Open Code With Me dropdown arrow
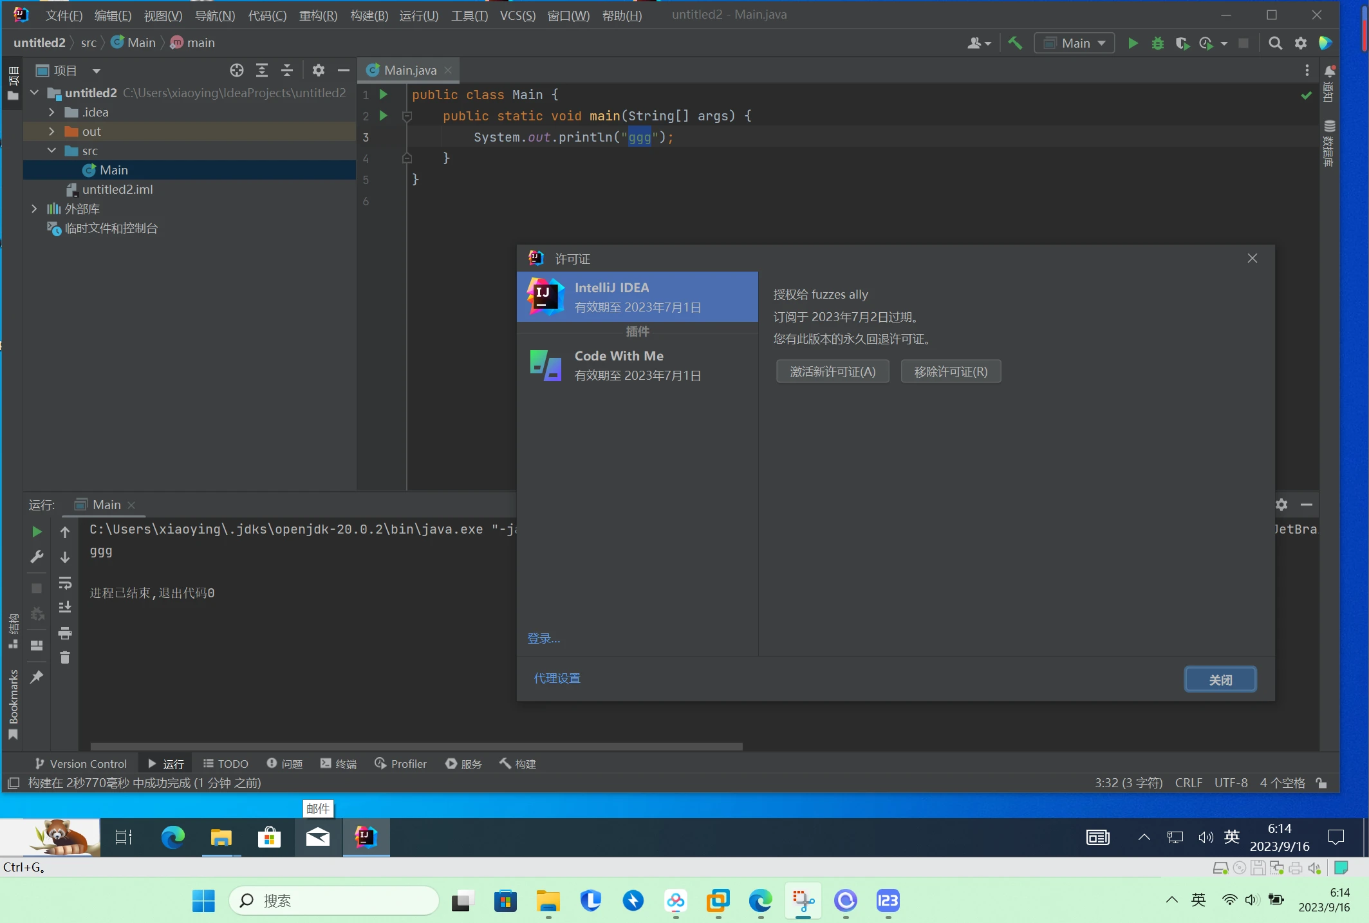Image resolution: width=1369 pixels, height=923 pixels. pyautogui.click(x=988, y=44)
